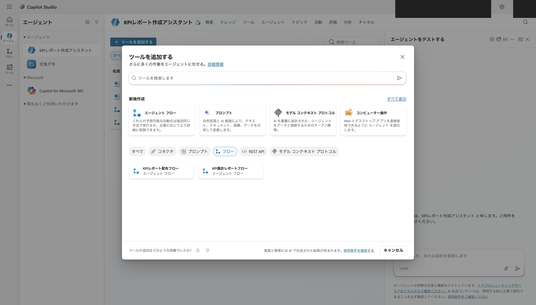The width and height of the screenshot is (536, 305).
Task: Toggle the test panel layout icon
Action: [x=521, y=39]
